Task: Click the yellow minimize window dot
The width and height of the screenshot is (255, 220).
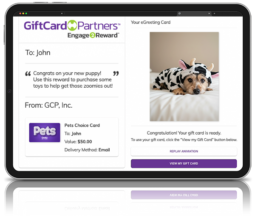Action: [23, 14]
